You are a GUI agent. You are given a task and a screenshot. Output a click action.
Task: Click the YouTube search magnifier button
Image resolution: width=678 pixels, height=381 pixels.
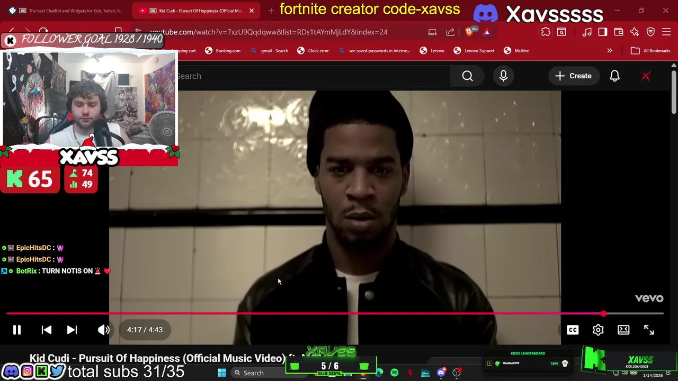467,76
